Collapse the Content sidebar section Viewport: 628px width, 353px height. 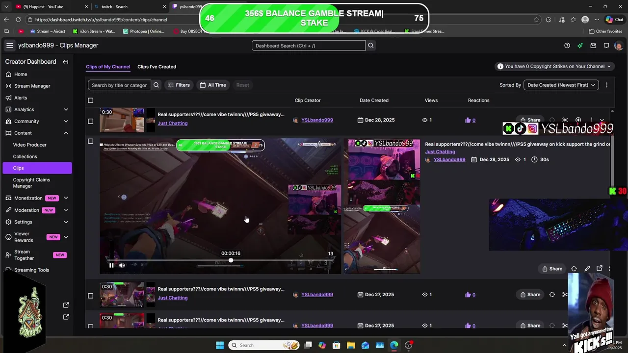coord(66,133)
